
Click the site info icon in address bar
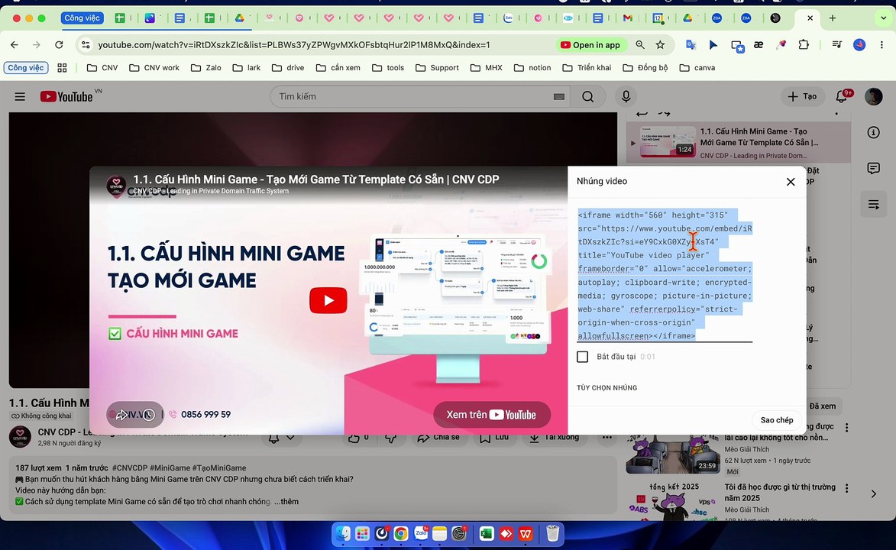pyautogui.click(x=85, y=44)
